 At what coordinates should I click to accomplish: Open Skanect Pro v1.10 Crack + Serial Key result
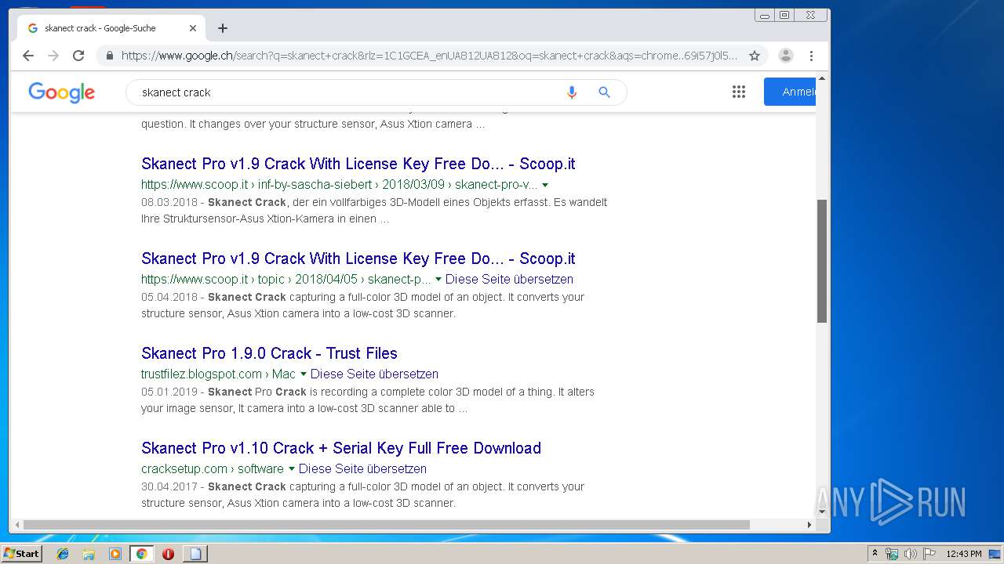pyautogui.click(x=341, y=448)
